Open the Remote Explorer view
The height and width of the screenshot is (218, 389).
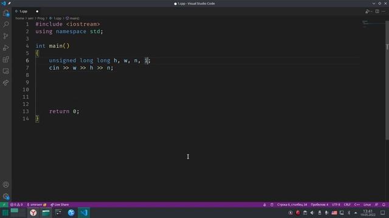pyautogui.click(x=5, y=71)
